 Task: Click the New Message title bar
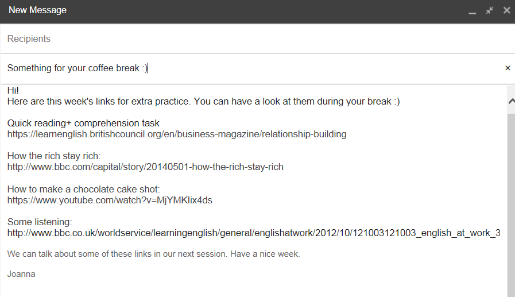click(230, 10)
